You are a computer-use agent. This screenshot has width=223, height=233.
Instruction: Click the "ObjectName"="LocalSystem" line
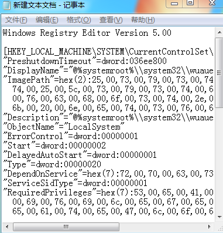coord(64,127)
